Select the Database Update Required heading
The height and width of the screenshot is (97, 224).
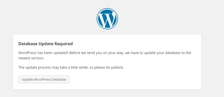(46, 44)
